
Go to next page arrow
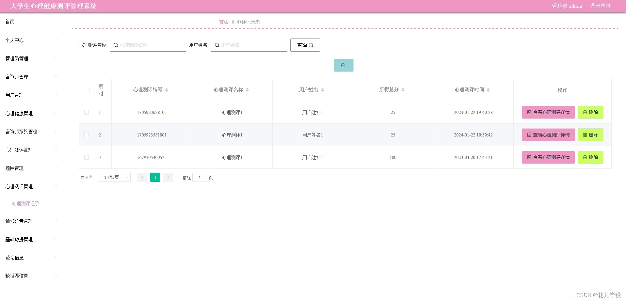pyautogui.click(x=168, y=177)
